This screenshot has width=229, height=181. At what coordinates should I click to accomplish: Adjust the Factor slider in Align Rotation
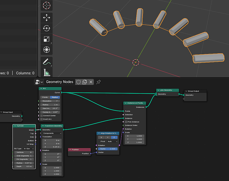pyautogui.click(x=108, y=149)
